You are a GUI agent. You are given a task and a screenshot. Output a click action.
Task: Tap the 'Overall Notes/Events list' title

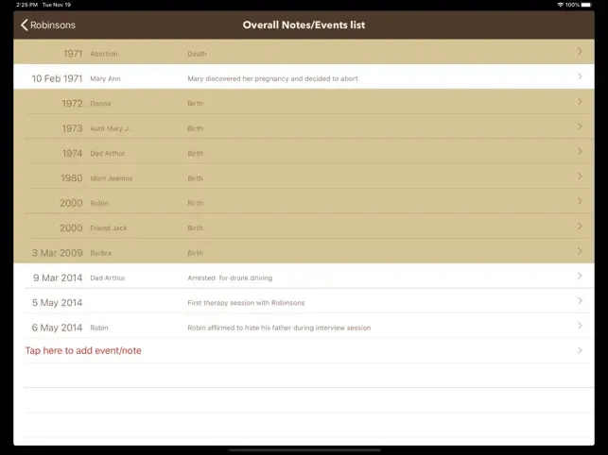coord(304,25)
